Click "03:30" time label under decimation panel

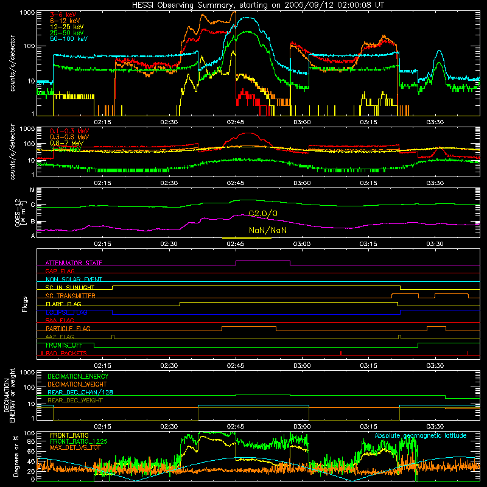pos(435,427)
